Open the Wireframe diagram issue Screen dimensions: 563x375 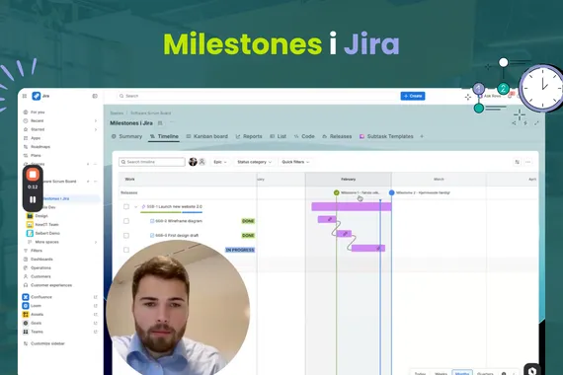pos(179,221)
